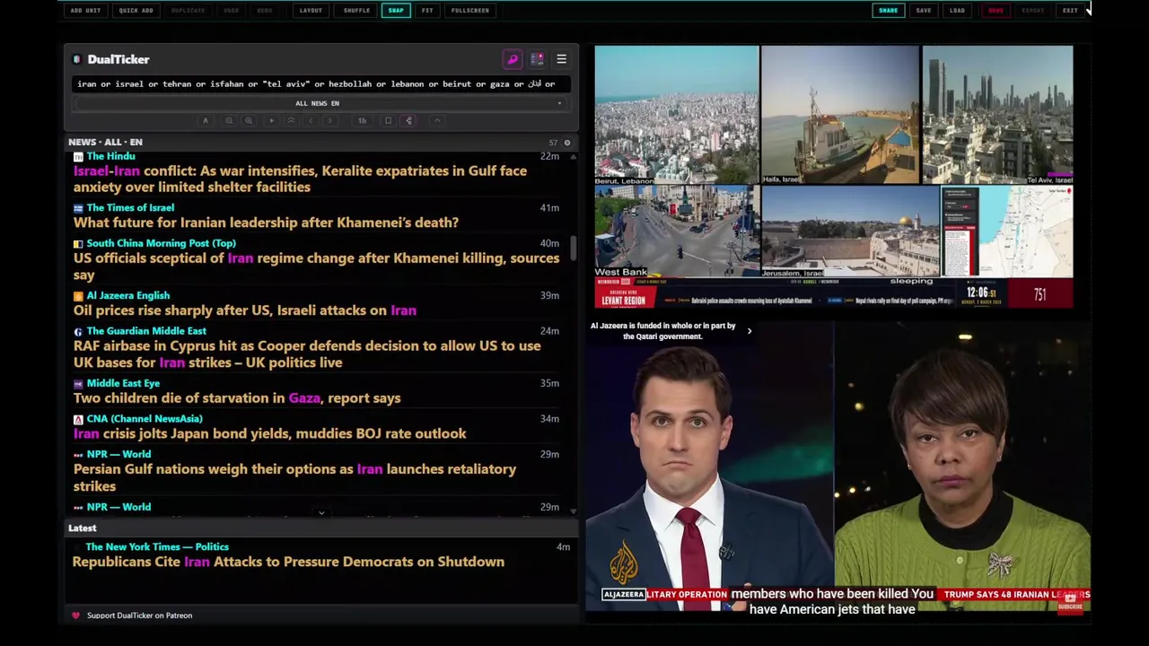The height and width of the screenshot is (646, 1149).
Task: Select the West Bank webcam view
Action: [x=677, y=231]
